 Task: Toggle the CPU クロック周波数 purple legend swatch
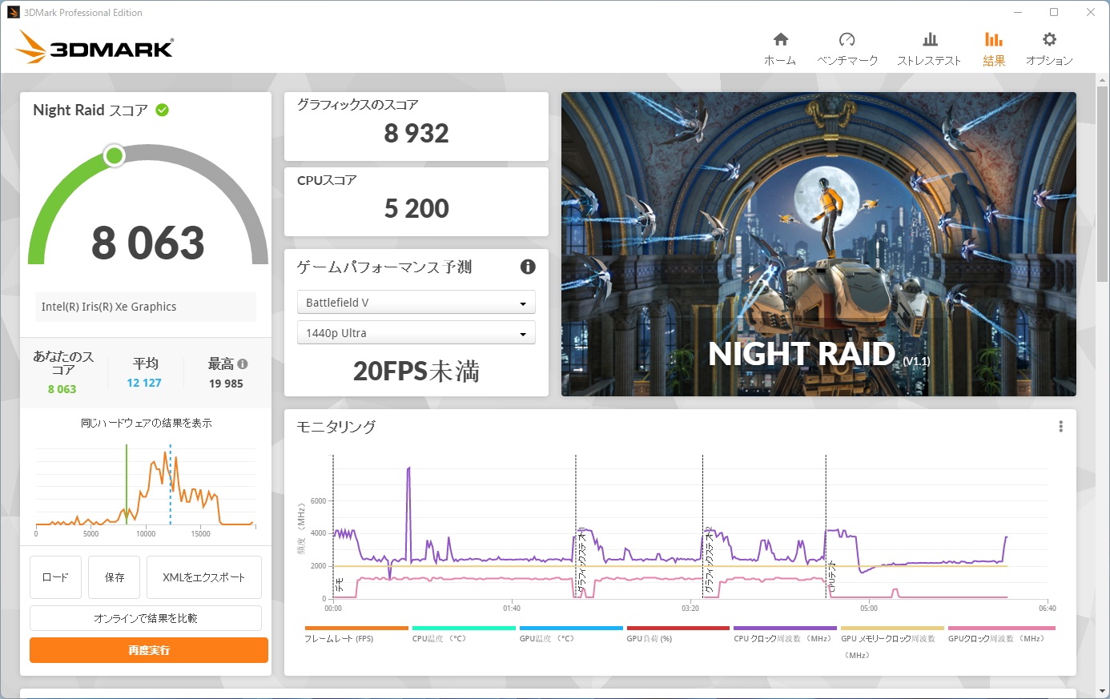(785, 629)
